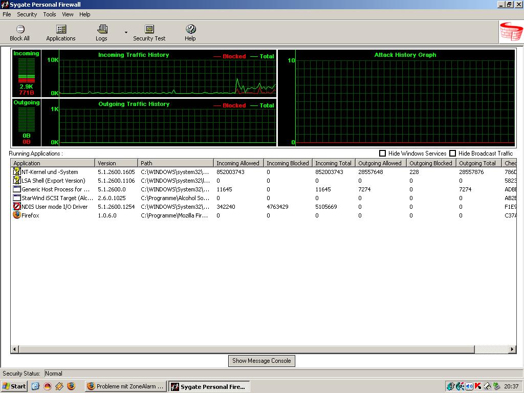Click Sygate Personal Firewall taskbar button
The image size is (524, 393).
click(x=209, y=387)
